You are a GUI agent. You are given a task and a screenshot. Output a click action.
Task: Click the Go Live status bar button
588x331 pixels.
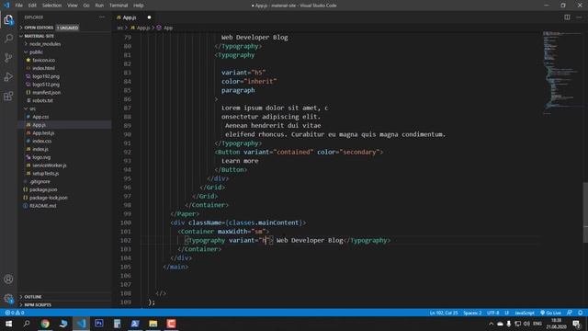pos(550,313)
